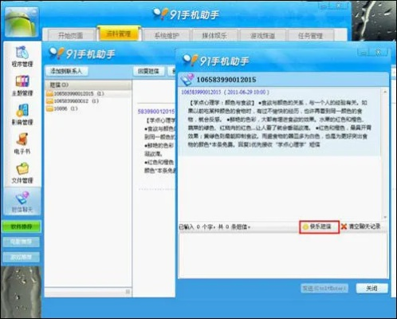Click the chat title 106583990012015
The image size is (397, 319).
pos(226,80)
